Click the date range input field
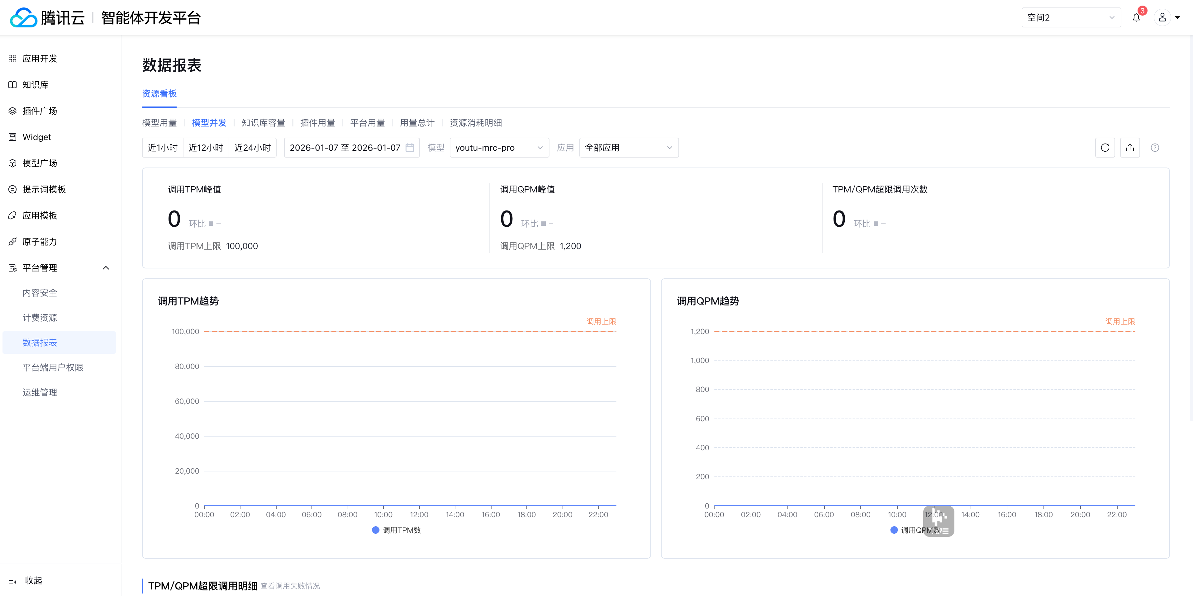Image resolution: width=1193 pixels, height=596 pixels. tap(345, 148)
